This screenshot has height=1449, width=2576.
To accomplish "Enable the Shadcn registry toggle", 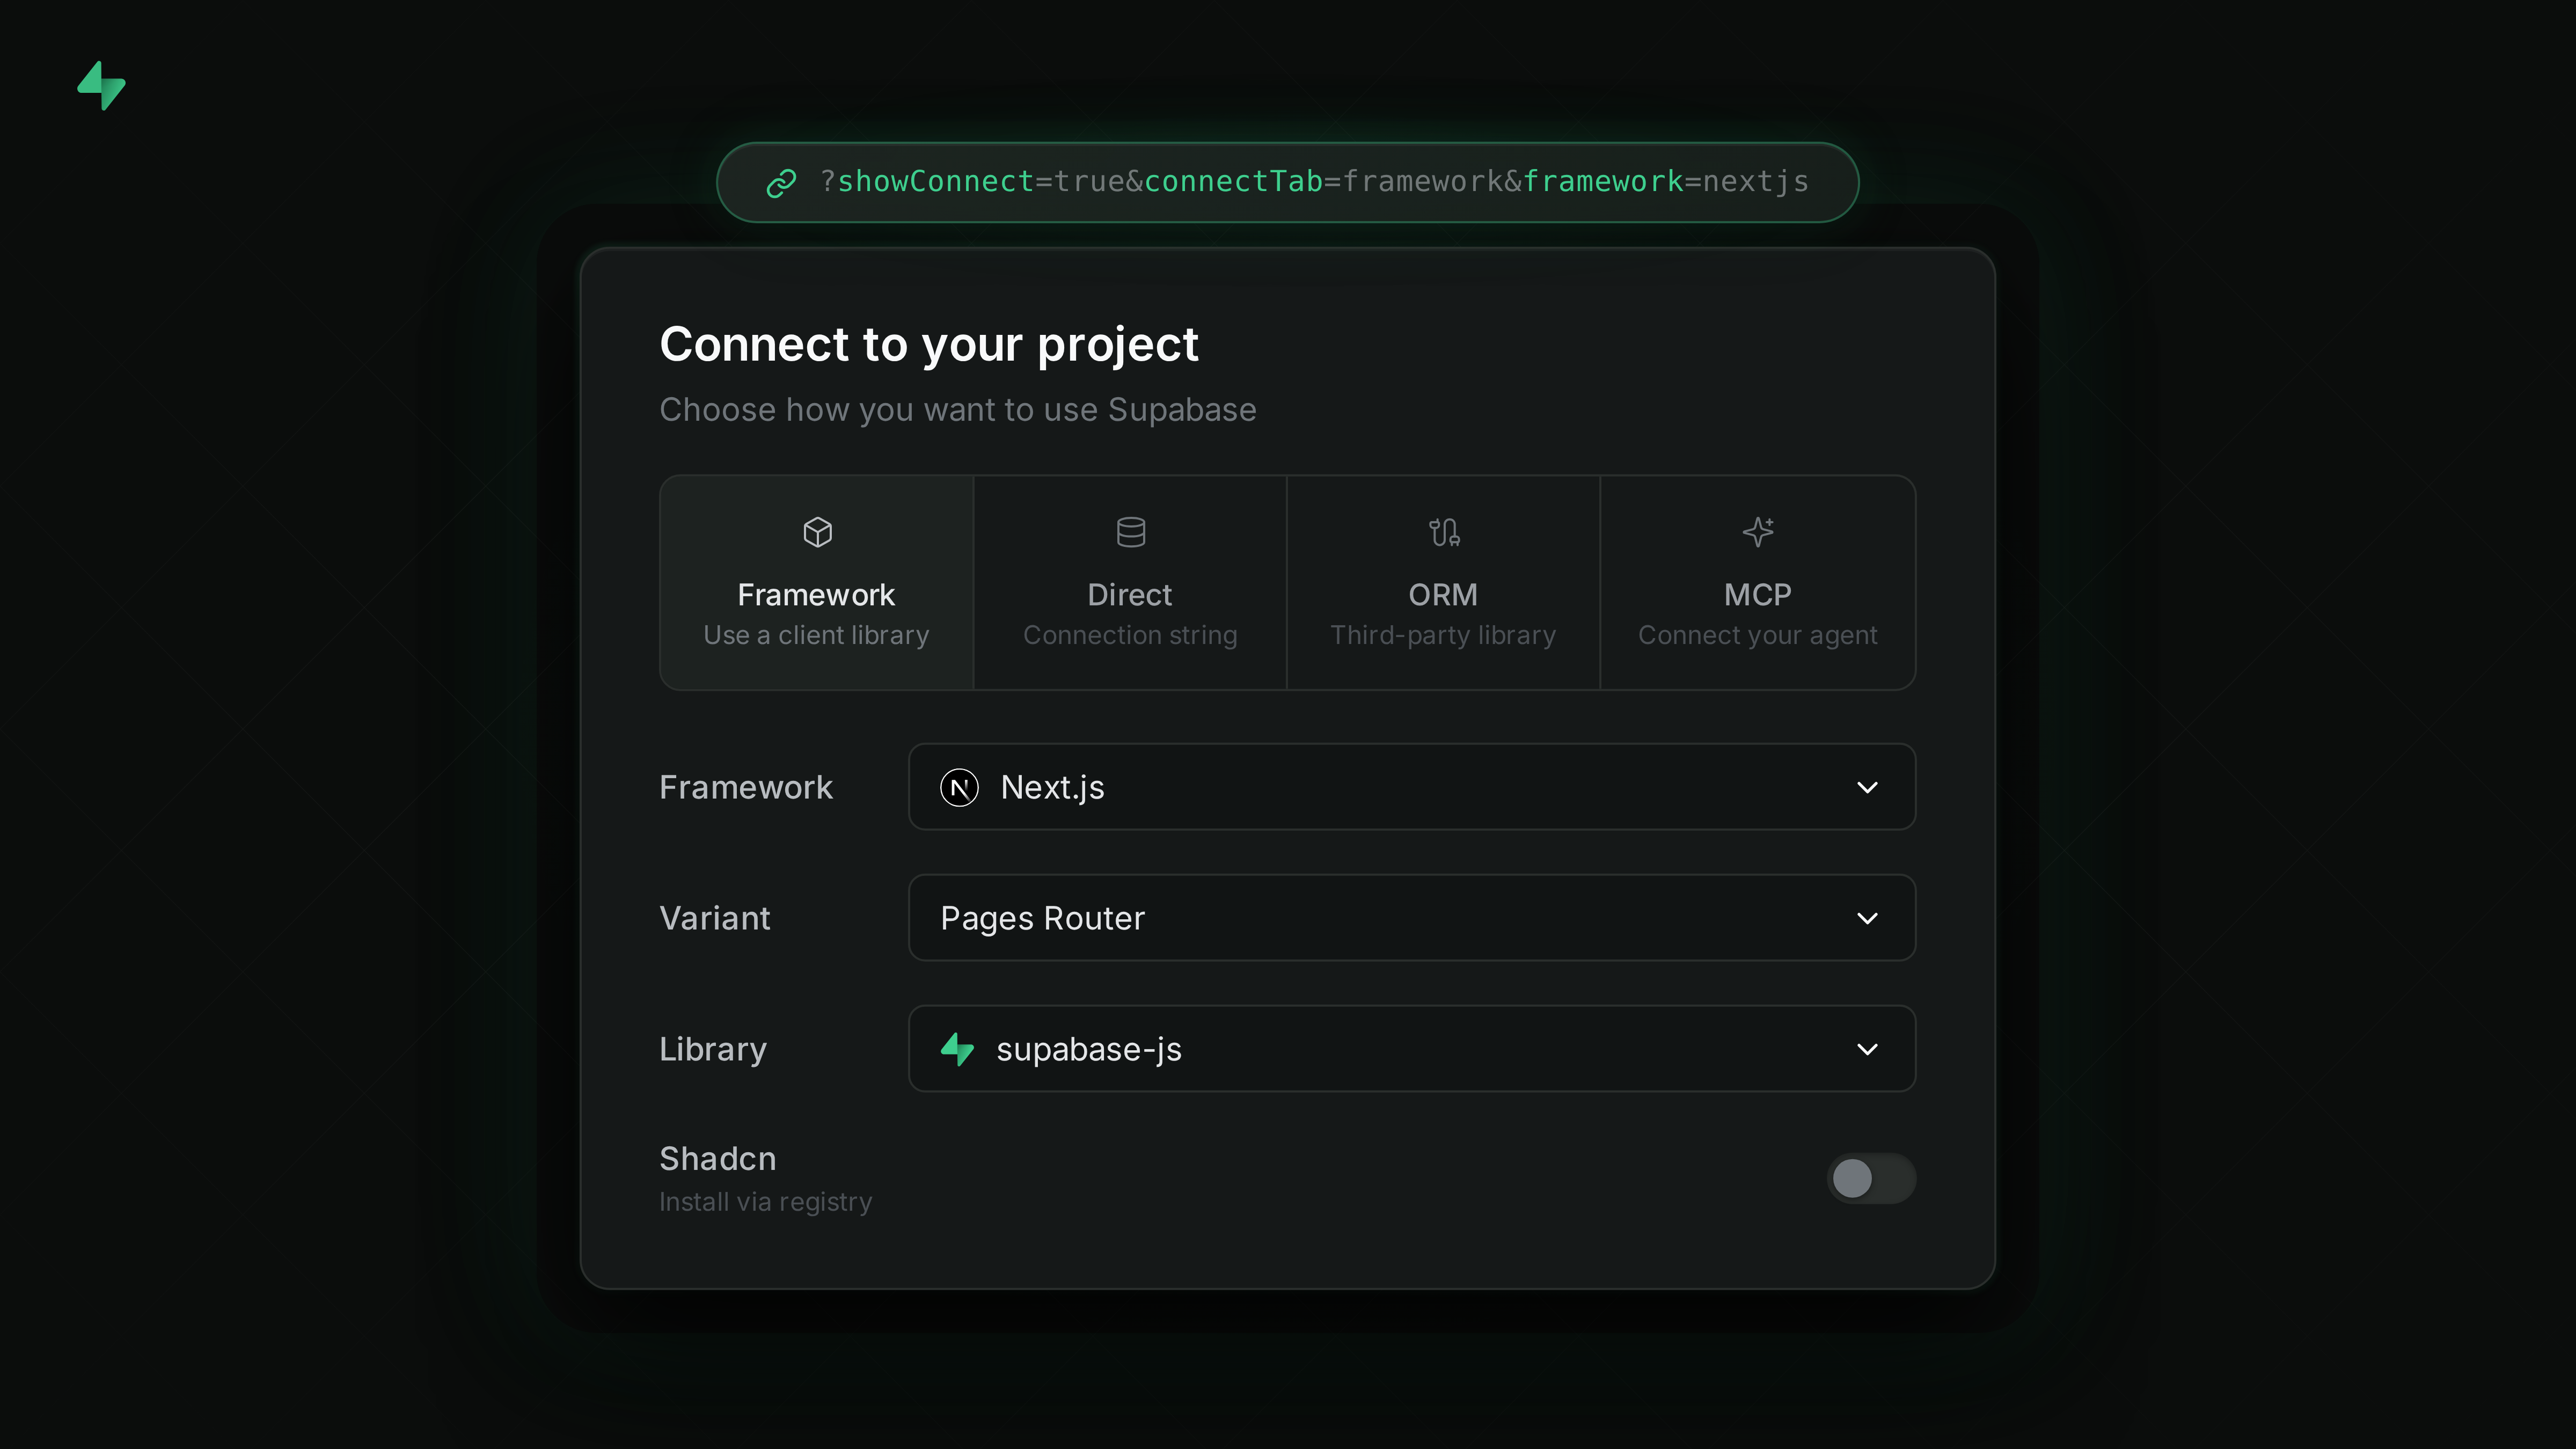I will click(x=1870, y=1178).
